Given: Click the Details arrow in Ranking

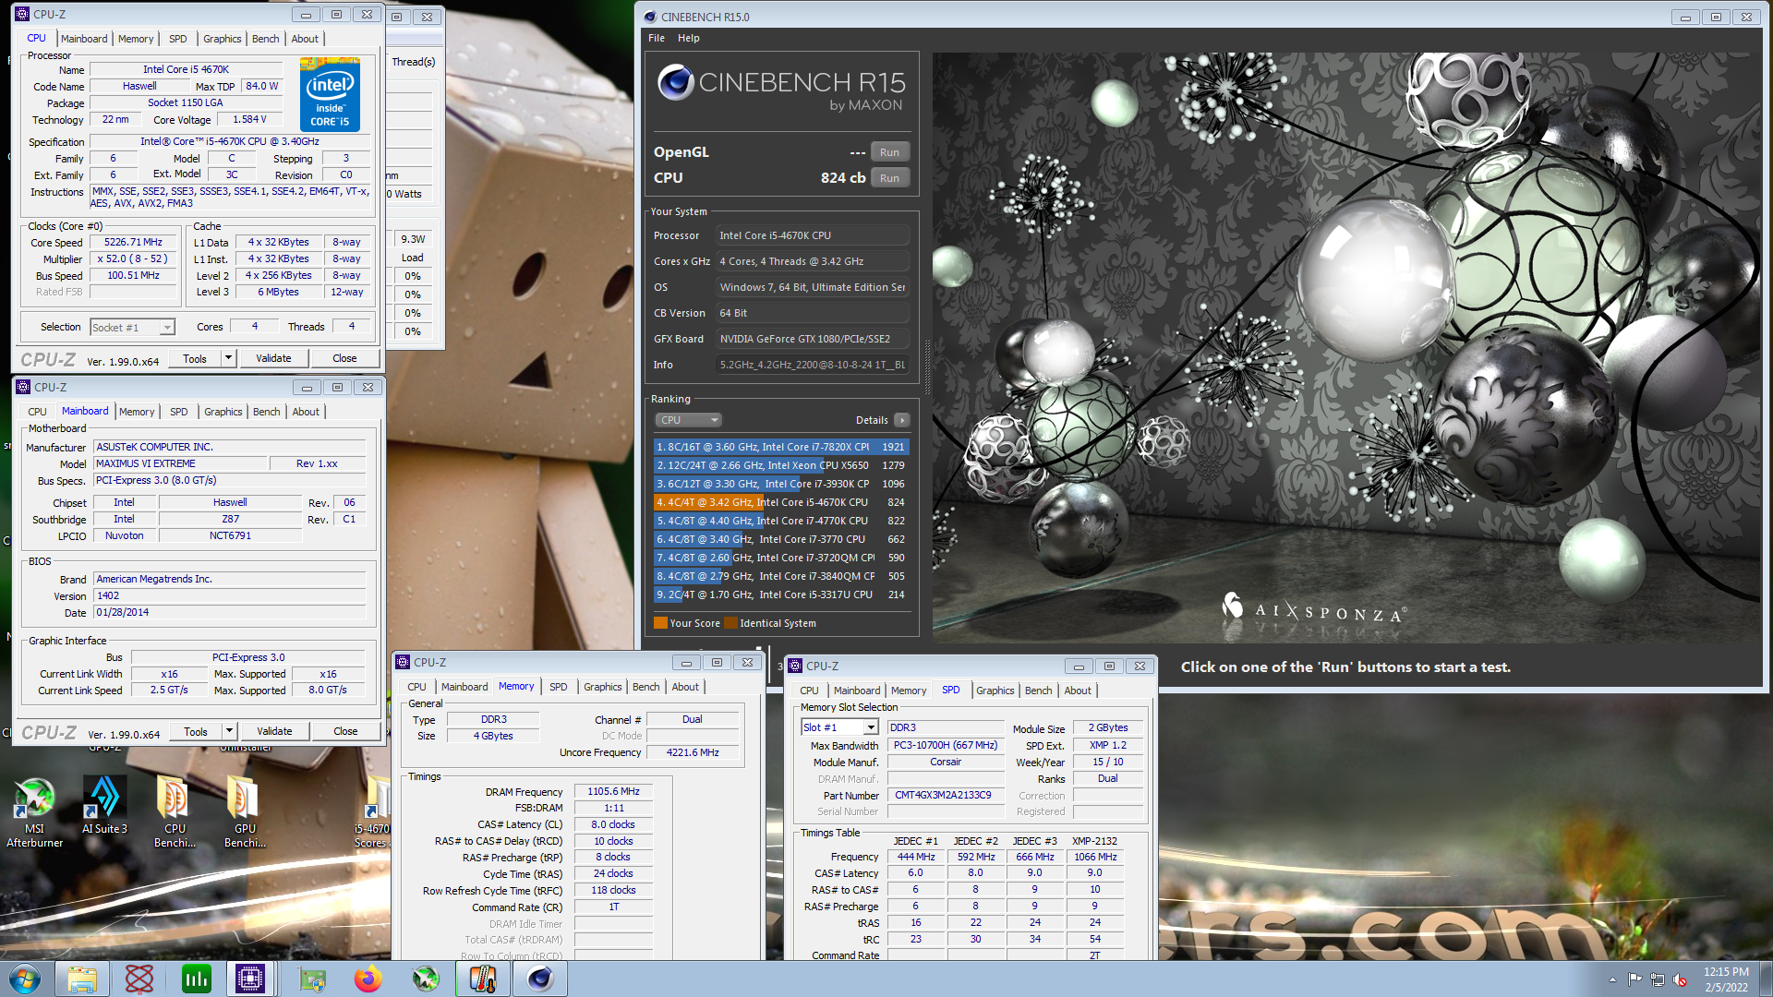Looking at the screenshot, I should click(x=902, y=420).
